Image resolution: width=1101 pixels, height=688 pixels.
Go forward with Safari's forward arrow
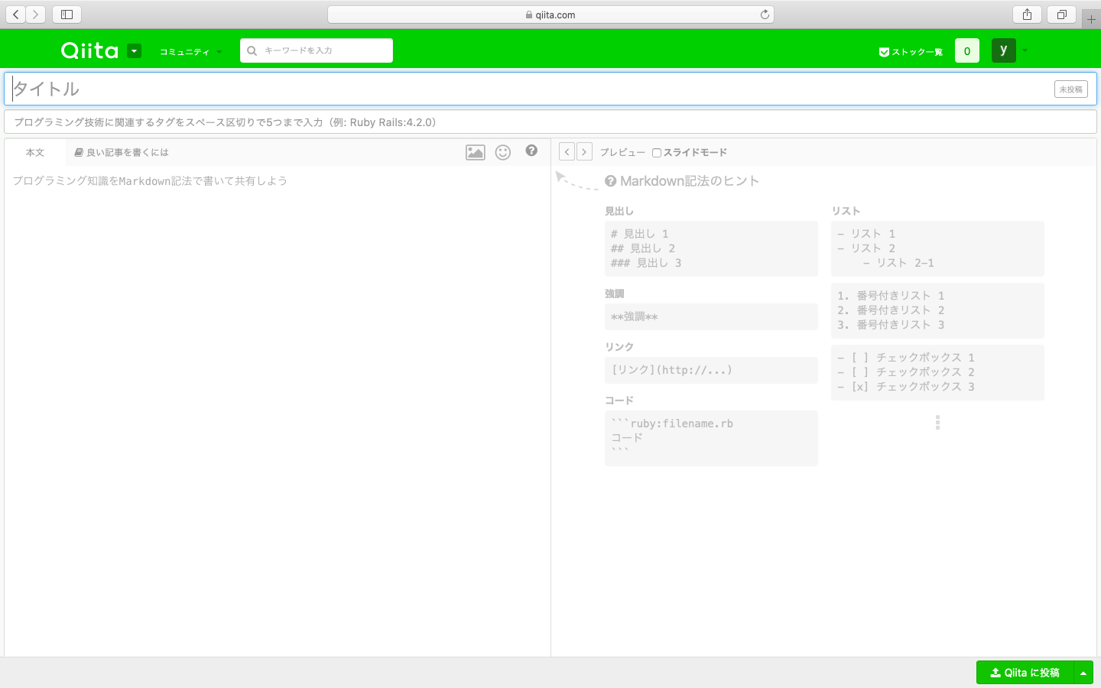35,15
